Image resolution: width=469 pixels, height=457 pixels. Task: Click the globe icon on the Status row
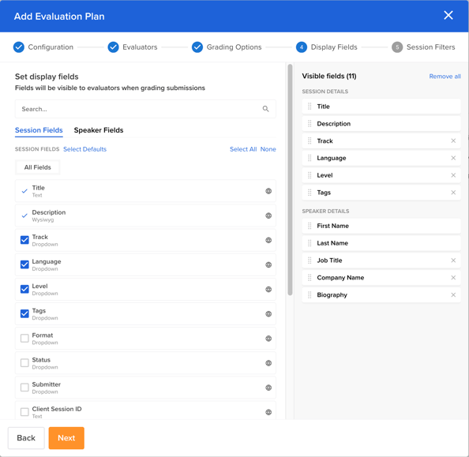[268, 363]
